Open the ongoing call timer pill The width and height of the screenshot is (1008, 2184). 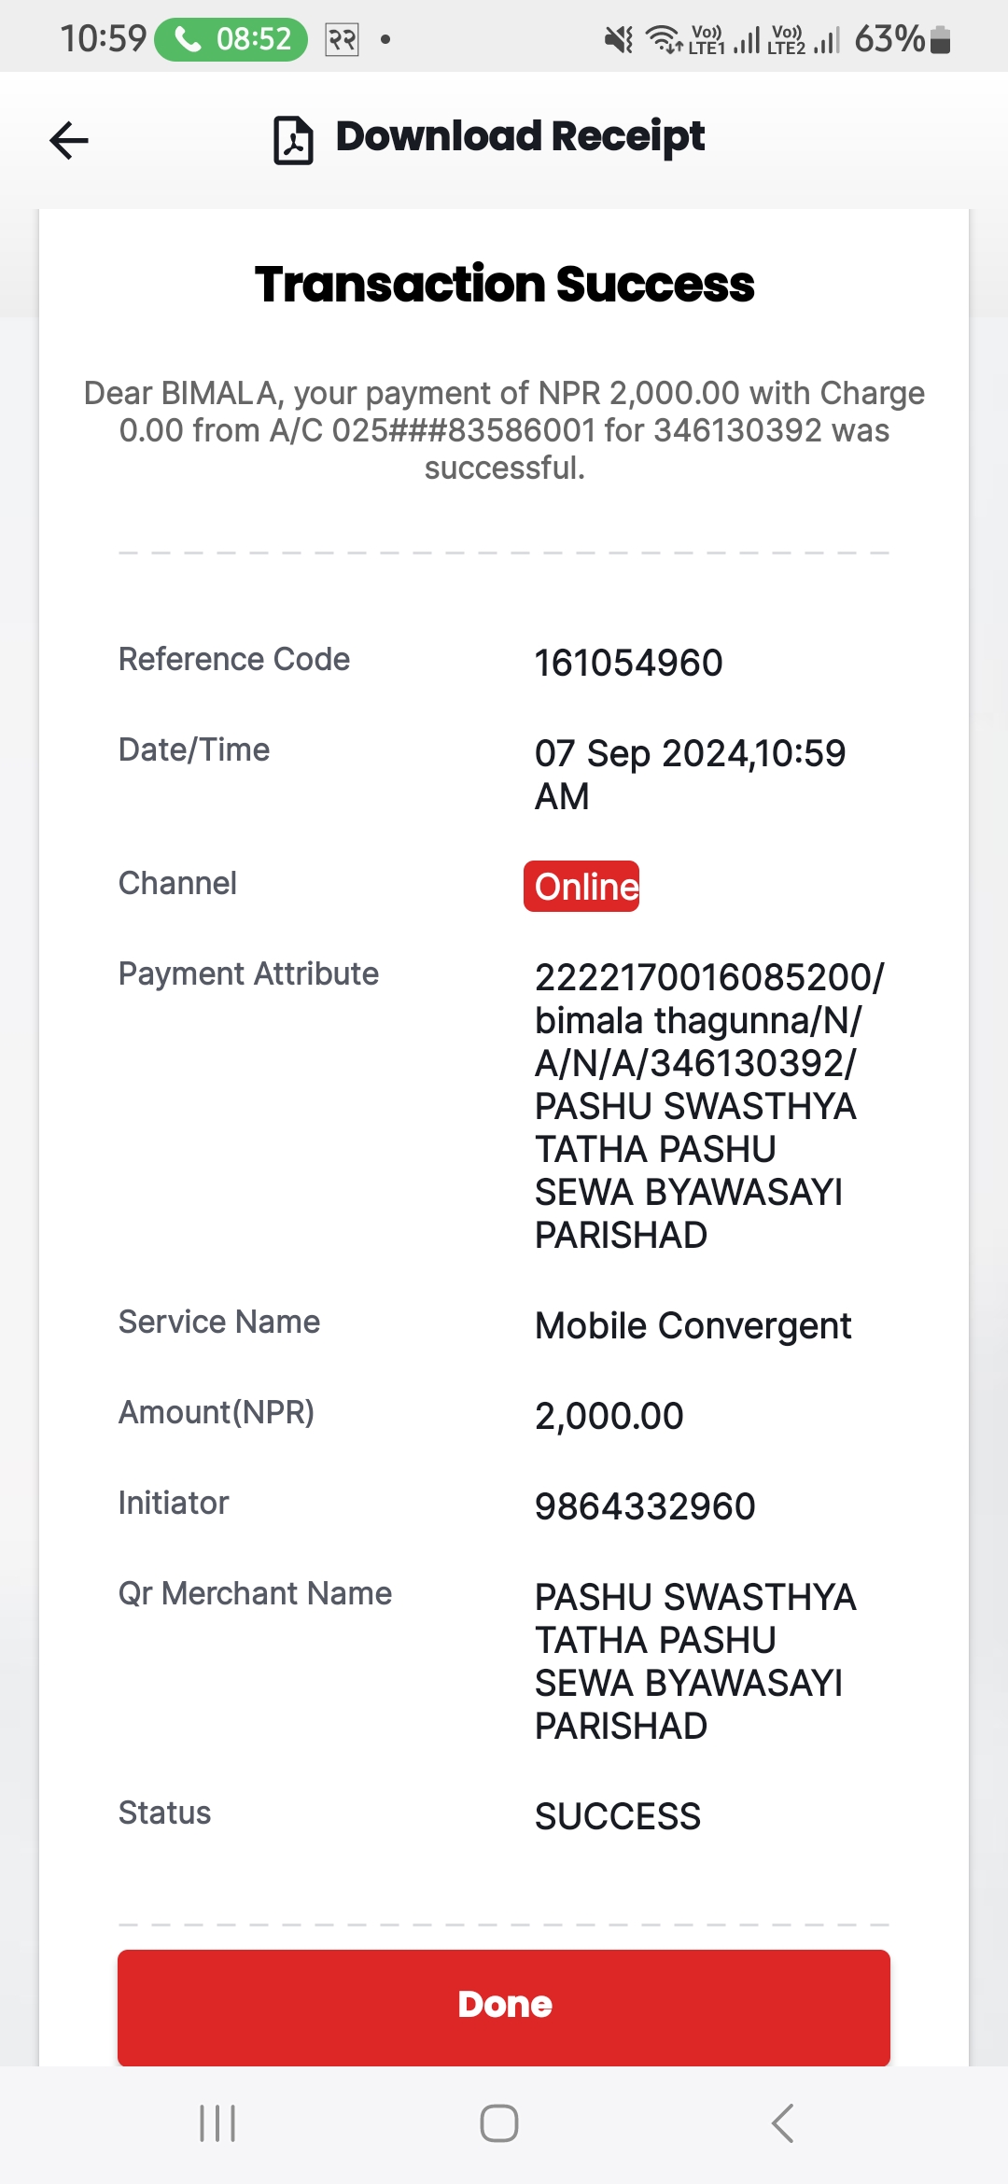tap(231, 39)
